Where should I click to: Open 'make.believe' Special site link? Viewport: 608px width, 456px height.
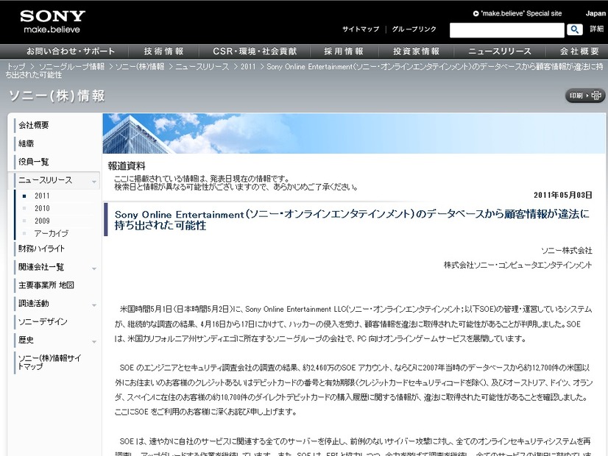pos(517,13)
